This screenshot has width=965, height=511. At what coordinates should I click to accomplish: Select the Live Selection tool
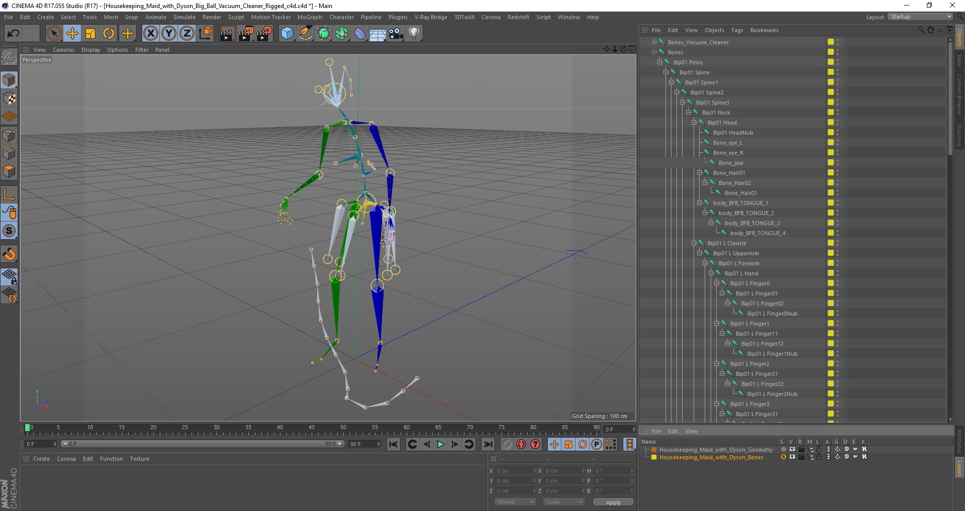pyautogui.click(x=54, y=34)
